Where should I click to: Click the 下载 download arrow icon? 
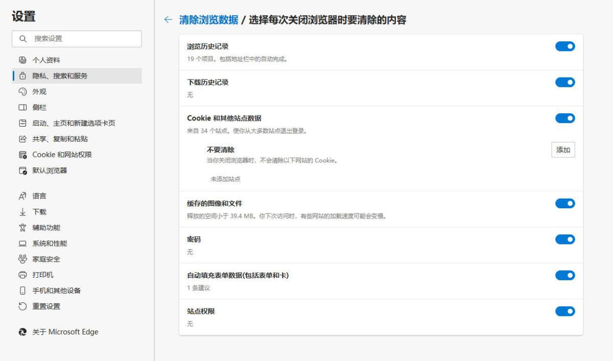(x=22, y=212)
